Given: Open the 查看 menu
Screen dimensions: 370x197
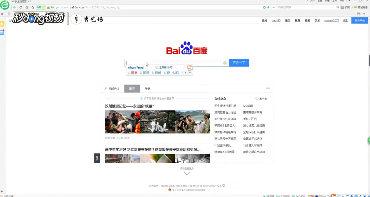Looking at the screenshot, I should tap(320, 1).
